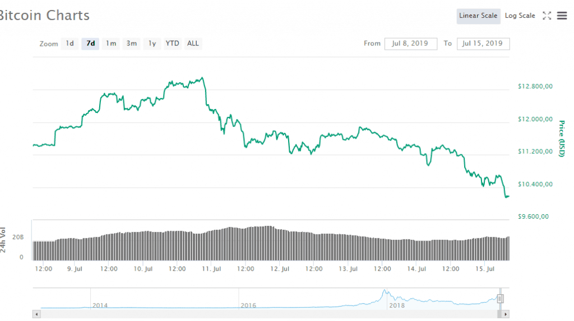Click the 15. Jul date label
574x321 pixels.
(x=485, y=269)
